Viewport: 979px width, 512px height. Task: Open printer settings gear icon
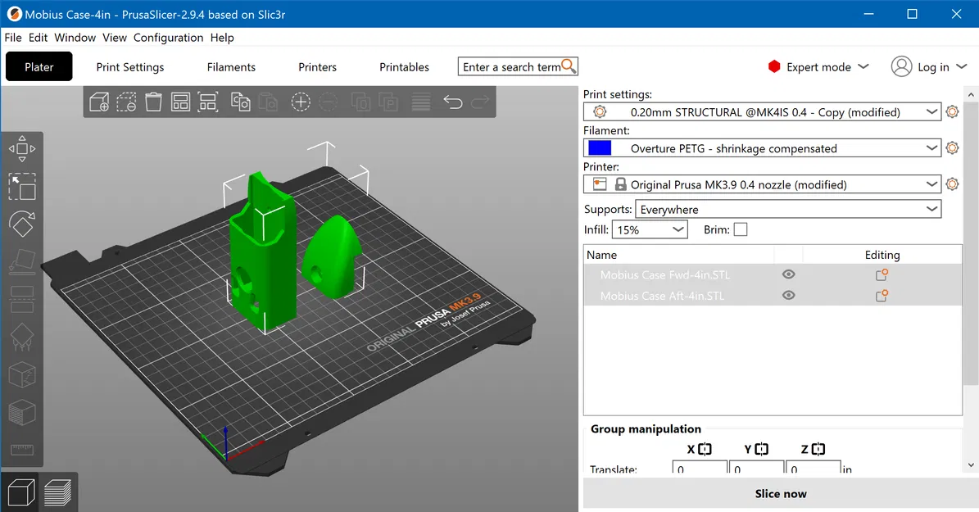point(952,184)
